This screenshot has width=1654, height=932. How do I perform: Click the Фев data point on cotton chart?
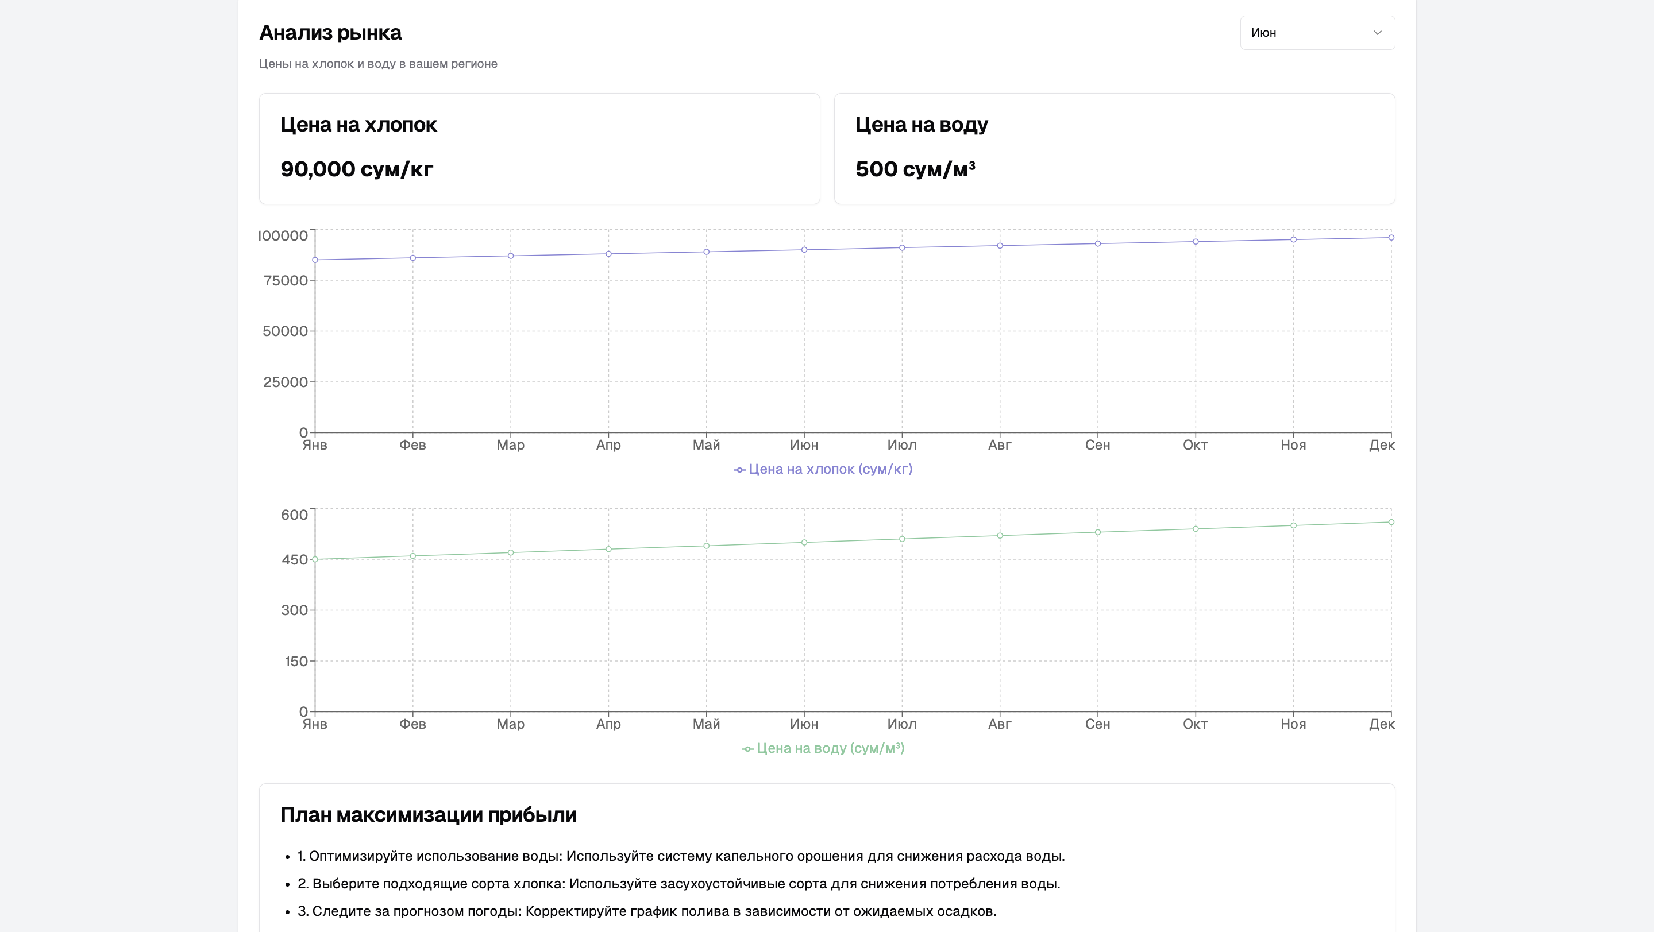[413, 258]
